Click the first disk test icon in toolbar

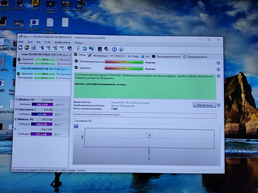(x=42, y=48)
